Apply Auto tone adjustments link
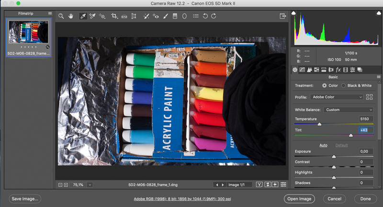The height and width of the screenshot is (207, 383). pos(323,145)
